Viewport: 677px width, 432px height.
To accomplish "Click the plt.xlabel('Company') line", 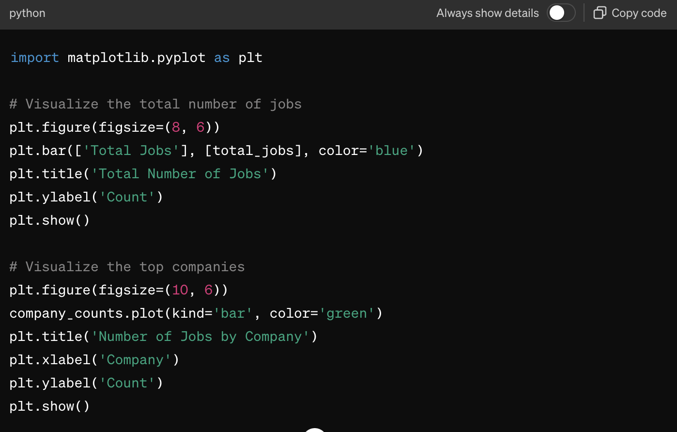I will pyautogui.click(x=94, y=360).
